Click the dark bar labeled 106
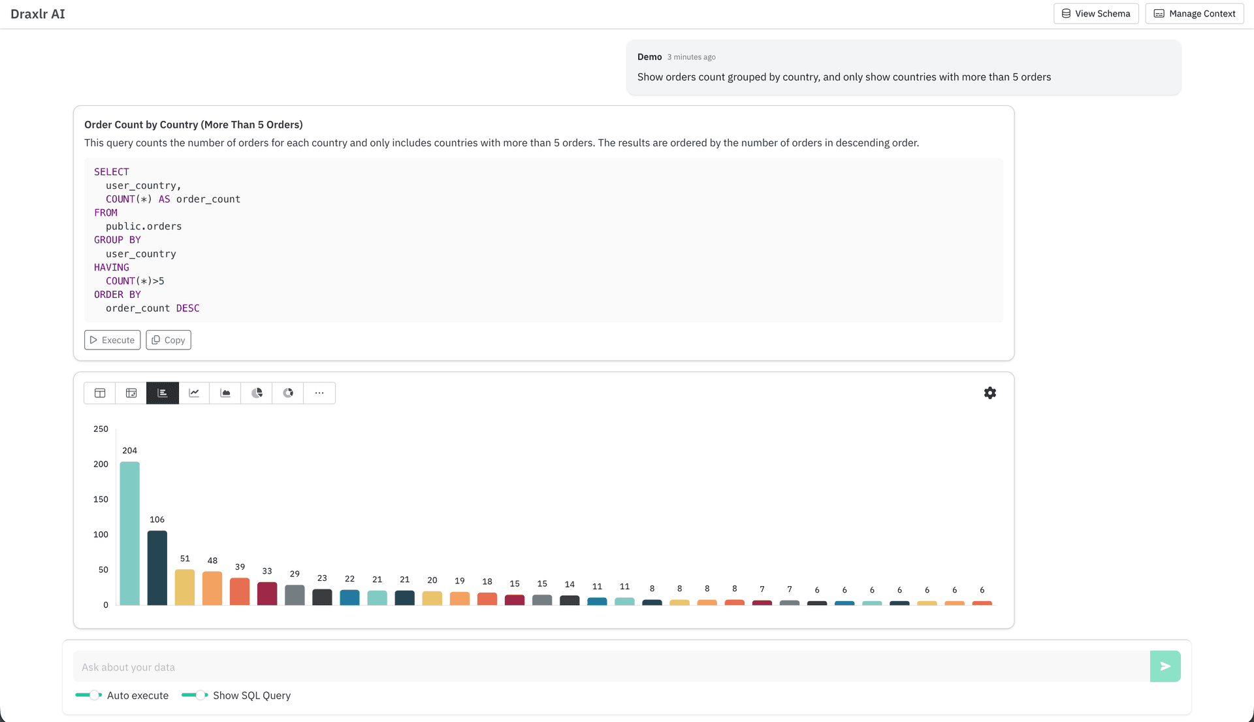The width and height of the screenshot is (1254, 722). point(157,567)
